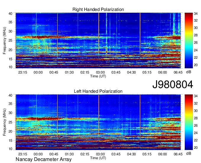This screenshot has height=163, width=201.
Task: Click the "01:30" time tick under Left Handed plot
Action: click(69, 154)
